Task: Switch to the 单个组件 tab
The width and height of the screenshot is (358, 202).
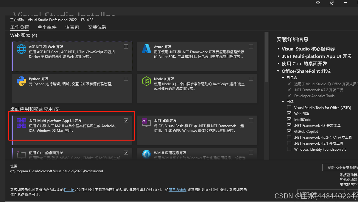Action: [47, 27]
